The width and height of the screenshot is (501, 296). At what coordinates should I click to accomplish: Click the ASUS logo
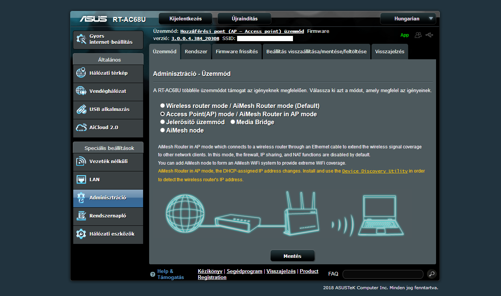pyautogui.click(x=94, y=19)
